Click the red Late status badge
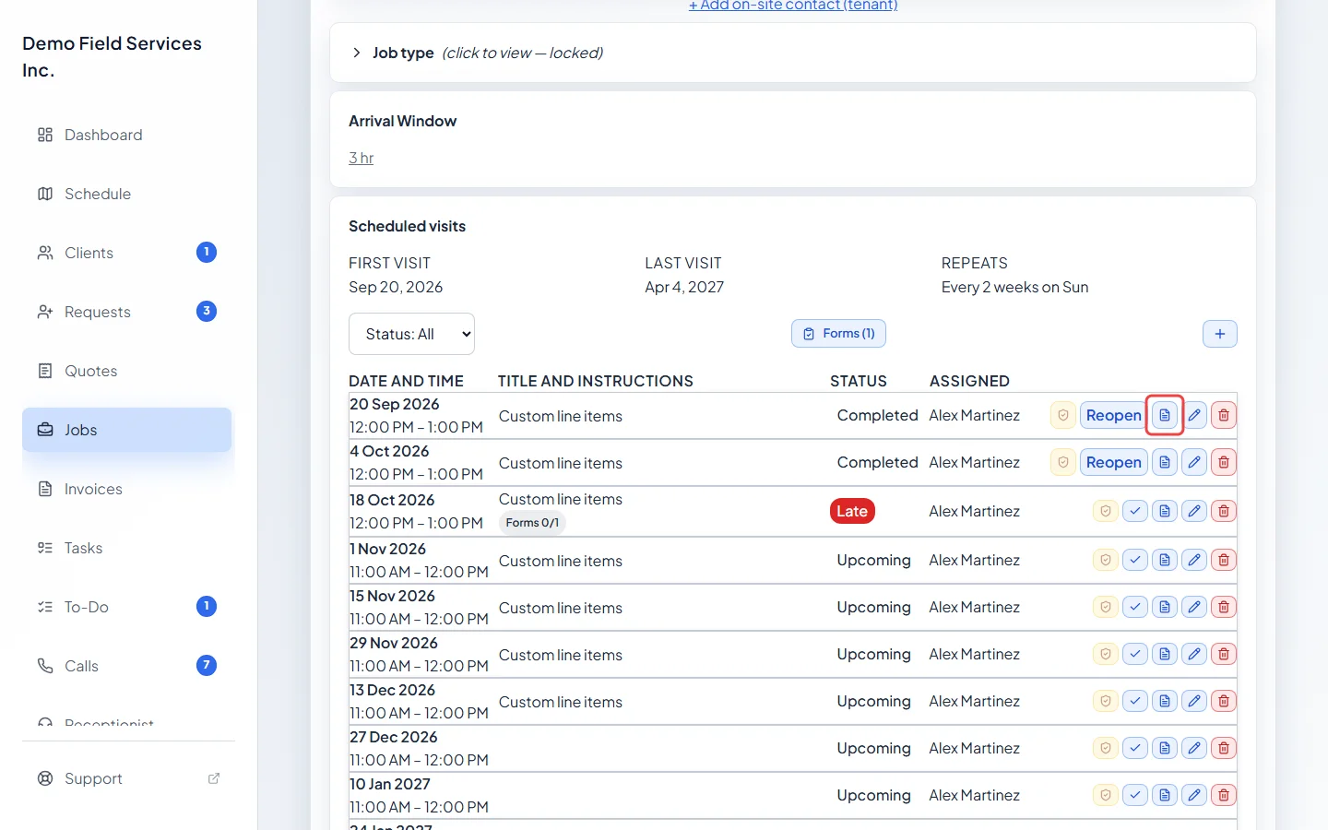1328x830 pixels. point(852,511)
